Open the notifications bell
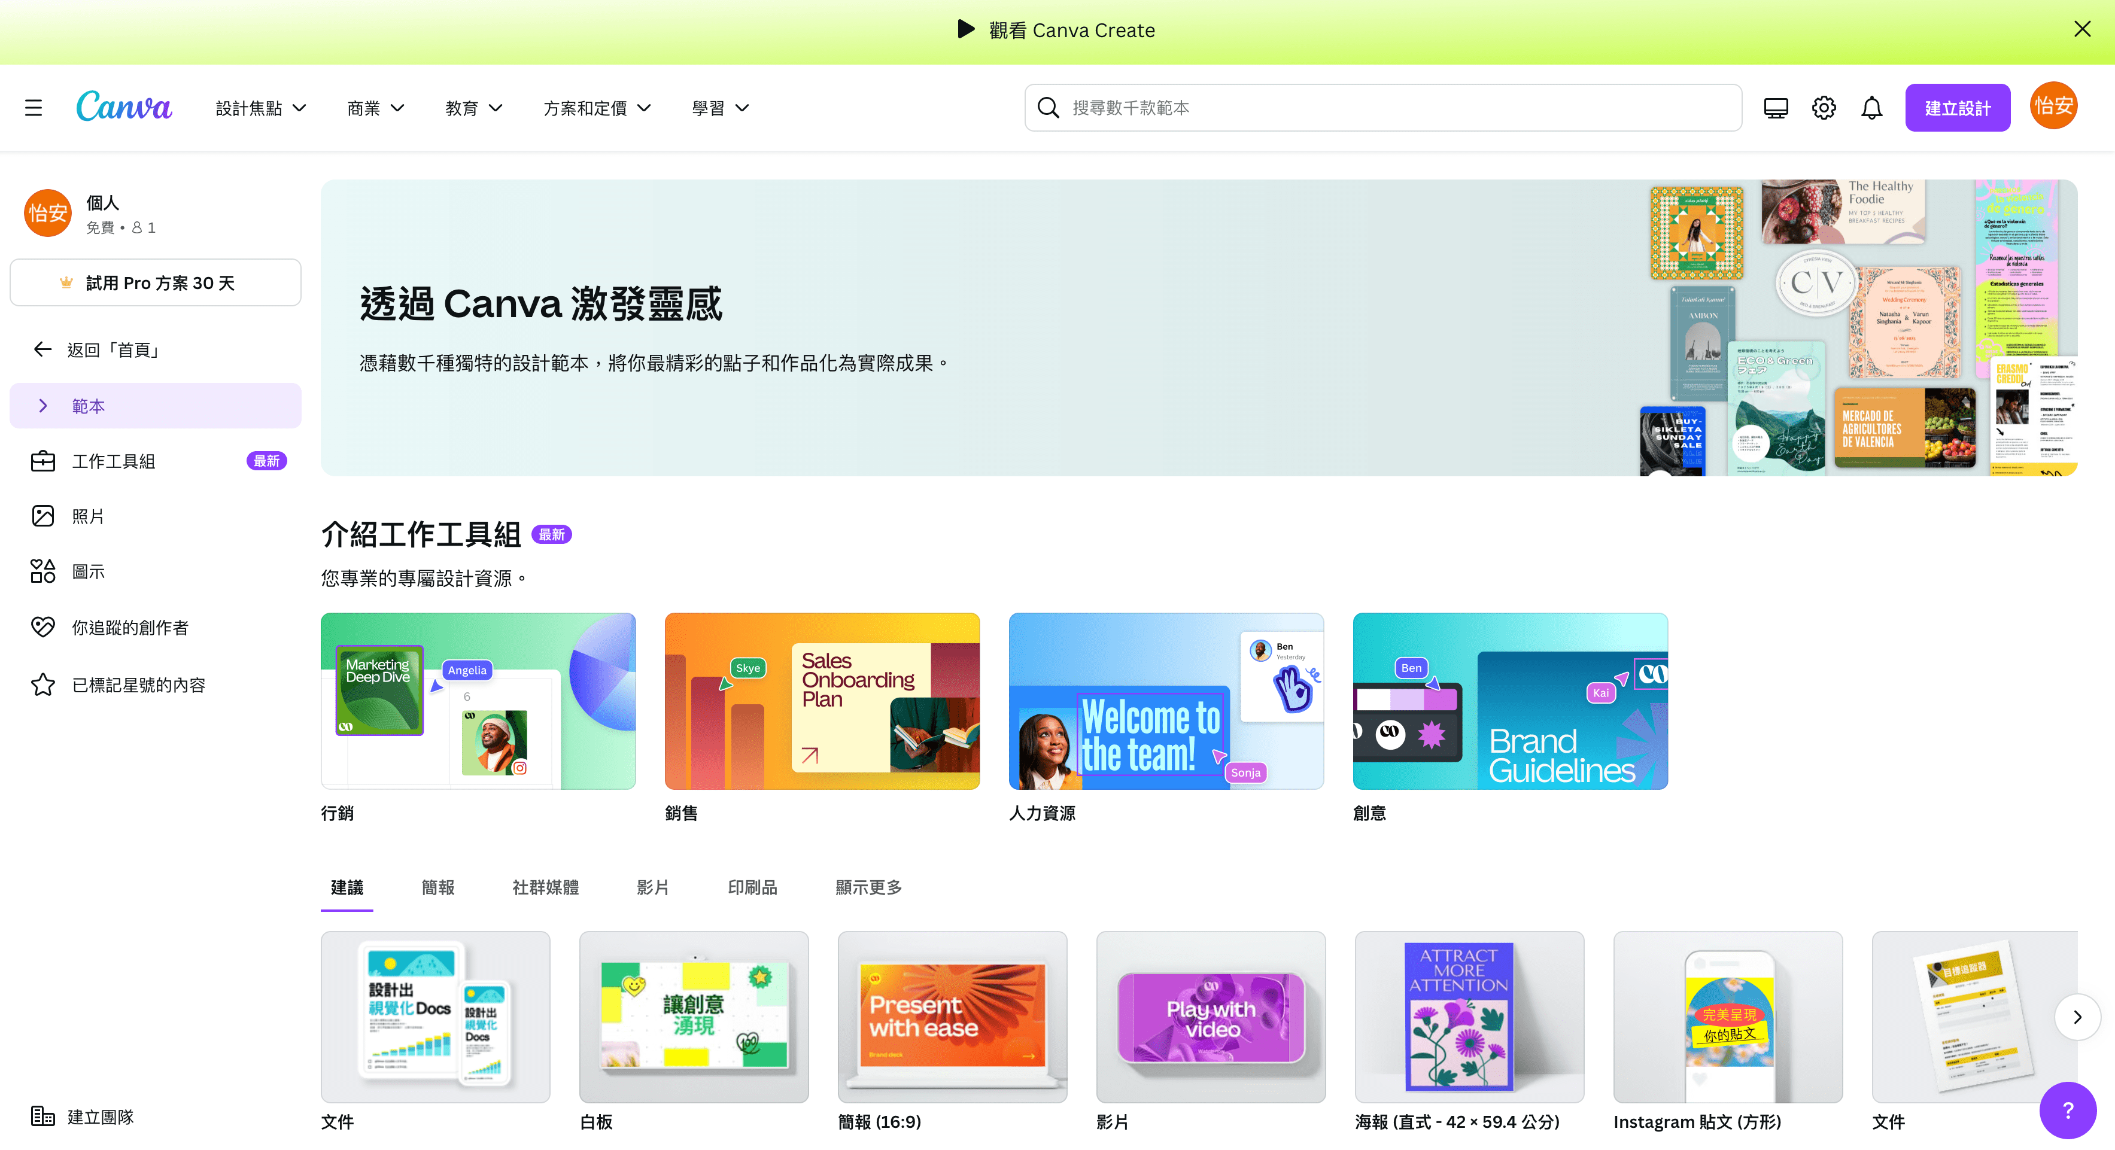The image size is (2115, 1150). [1871, 108]
